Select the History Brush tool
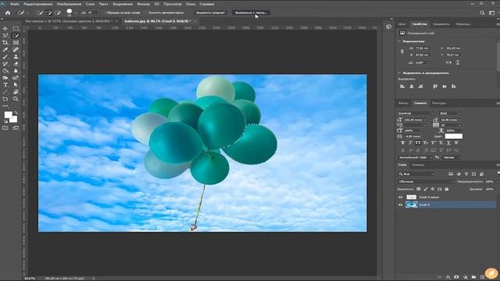500x281 pixels. click(x=5, y=64)
